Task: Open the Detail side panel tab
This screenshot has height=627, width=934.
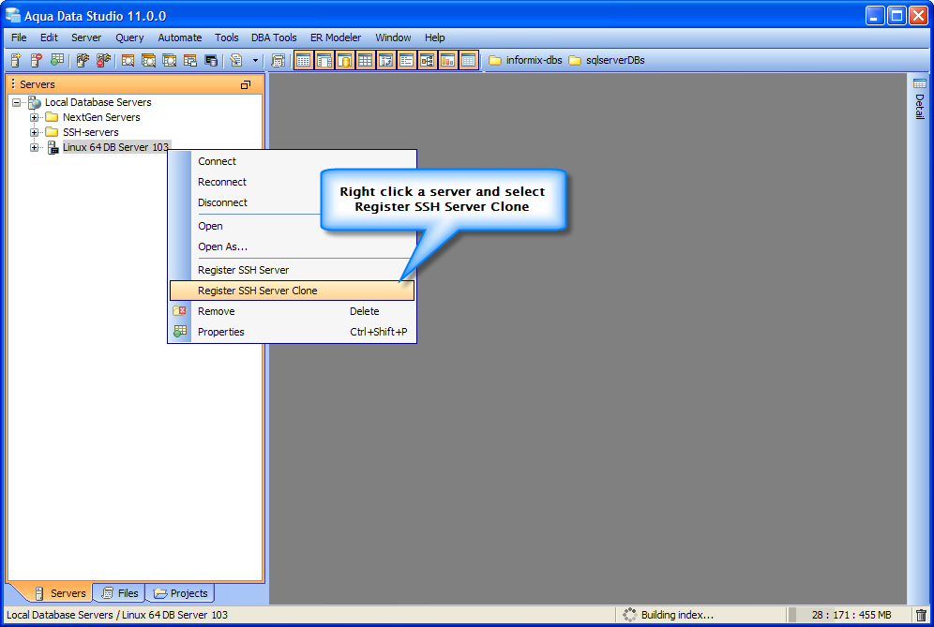Action: pyautogui.click(x=920, y=98)
